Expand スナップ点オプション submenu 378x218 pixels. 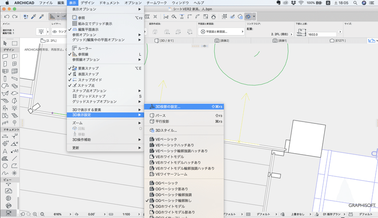pos(105,91)
